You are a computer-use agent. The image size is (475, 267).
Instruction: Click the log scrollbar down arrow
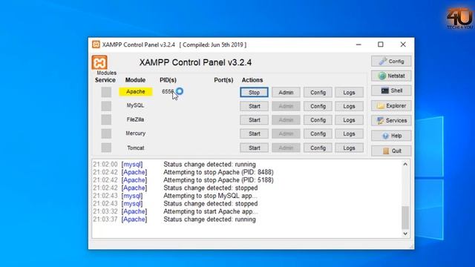tap(405, 234)
